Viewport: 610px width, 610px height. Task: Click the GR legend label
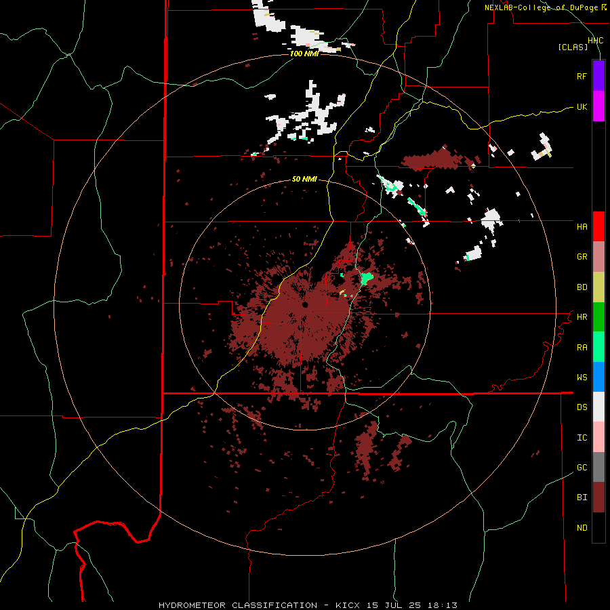click(582, 257)
